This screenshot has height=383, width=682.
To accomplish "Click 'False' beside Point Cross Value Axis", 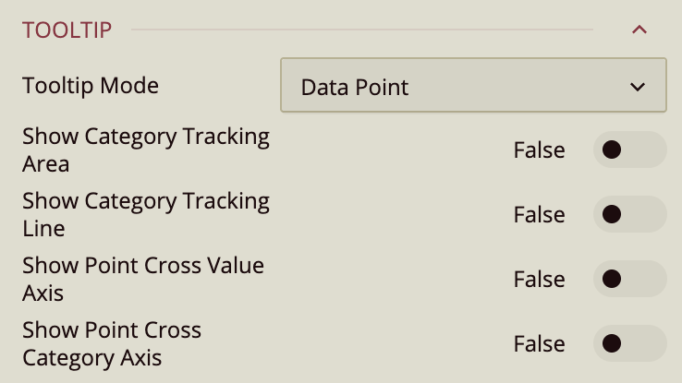I will (x=539, y=279).
